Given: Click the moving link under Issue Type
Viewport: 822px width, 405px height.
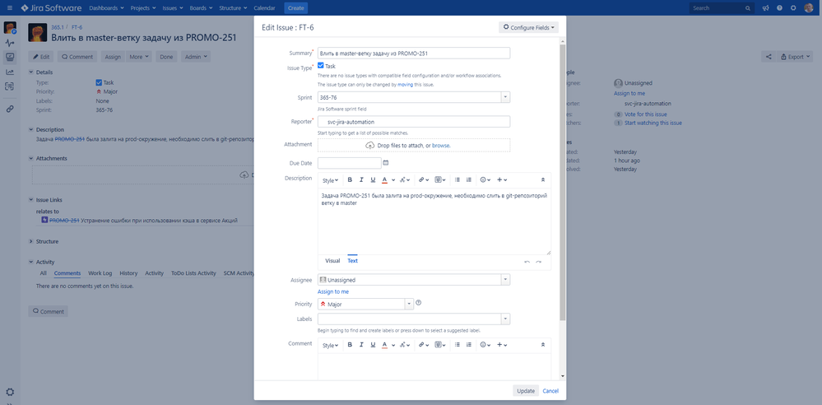Looking at the screenshot, I should (405, 85).
